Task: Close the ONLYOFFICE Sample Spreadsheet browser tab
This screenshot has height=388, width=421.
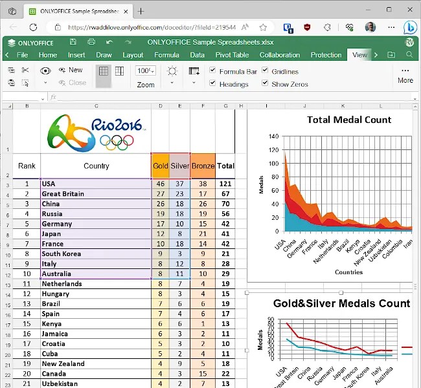Action: tap(126, 12)
